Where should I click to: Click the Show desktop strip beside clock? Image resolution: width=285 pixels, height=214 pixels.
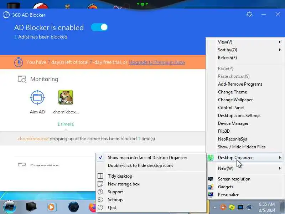pyautogui.click(x=283, y=207)
